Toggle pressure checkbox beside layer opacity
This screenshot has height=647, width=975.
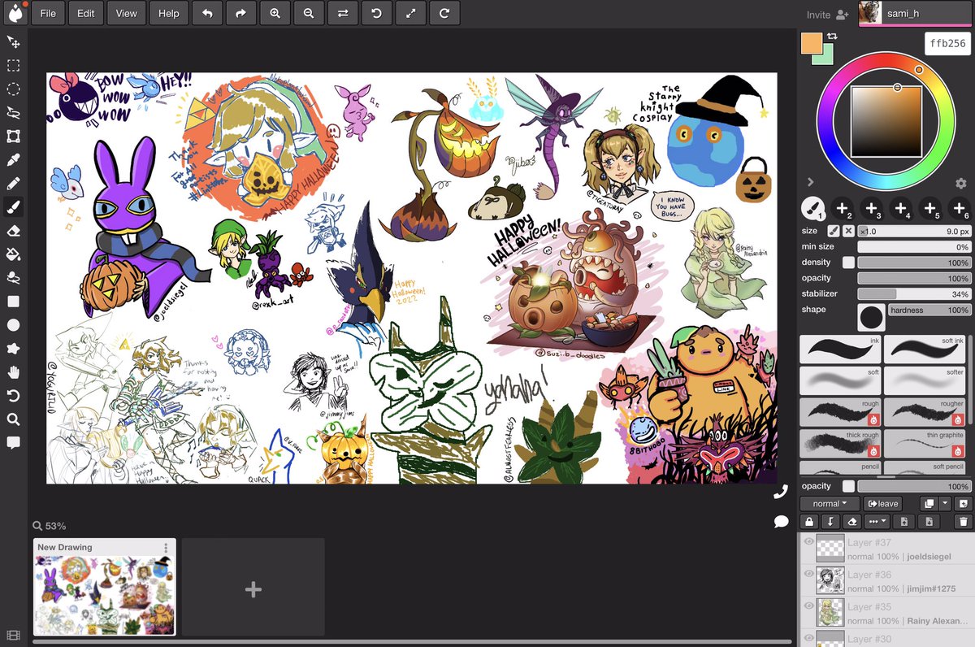(x=848, y=486)
